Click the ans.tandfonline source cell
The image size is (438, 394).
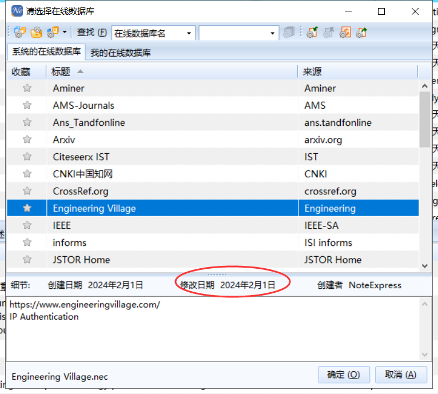point(359,123)
